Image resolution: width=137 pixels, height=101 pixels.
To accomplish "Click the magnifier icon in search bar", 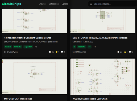I will point(91,4).
